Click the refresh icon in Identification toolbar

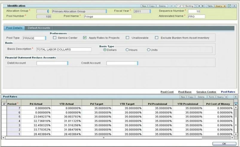click(x=196, y=6)
